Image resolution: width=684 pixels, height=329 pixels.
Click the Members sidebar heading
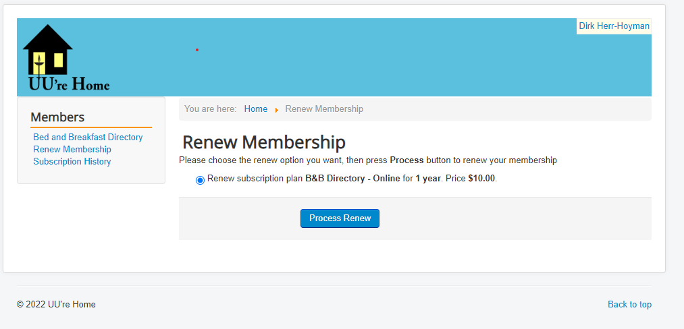57,117
